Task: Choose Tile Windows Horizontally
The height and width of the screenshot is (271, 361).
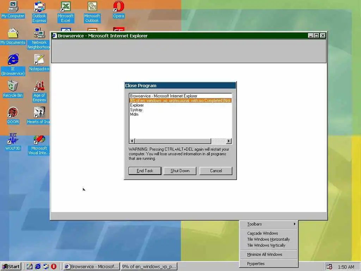Action: (269, 239)
